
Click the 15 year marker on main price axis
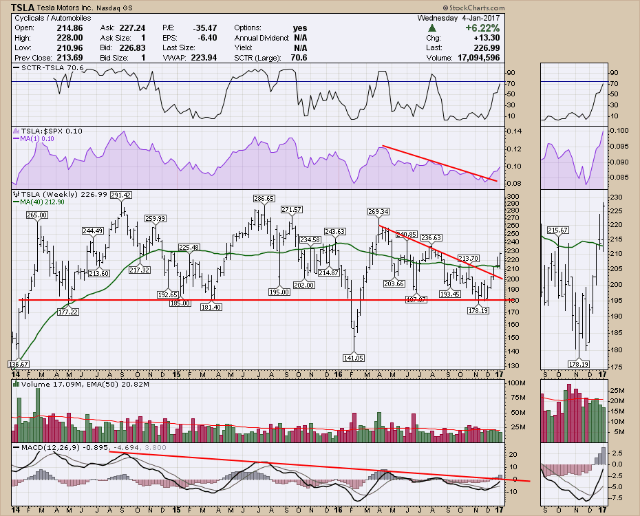(x=176, y=374)
